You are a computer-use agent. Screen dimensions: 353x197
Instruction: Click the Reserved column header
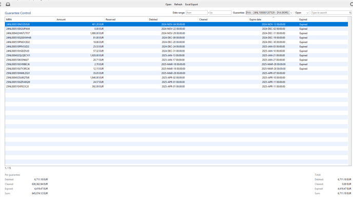coord(126,19)
